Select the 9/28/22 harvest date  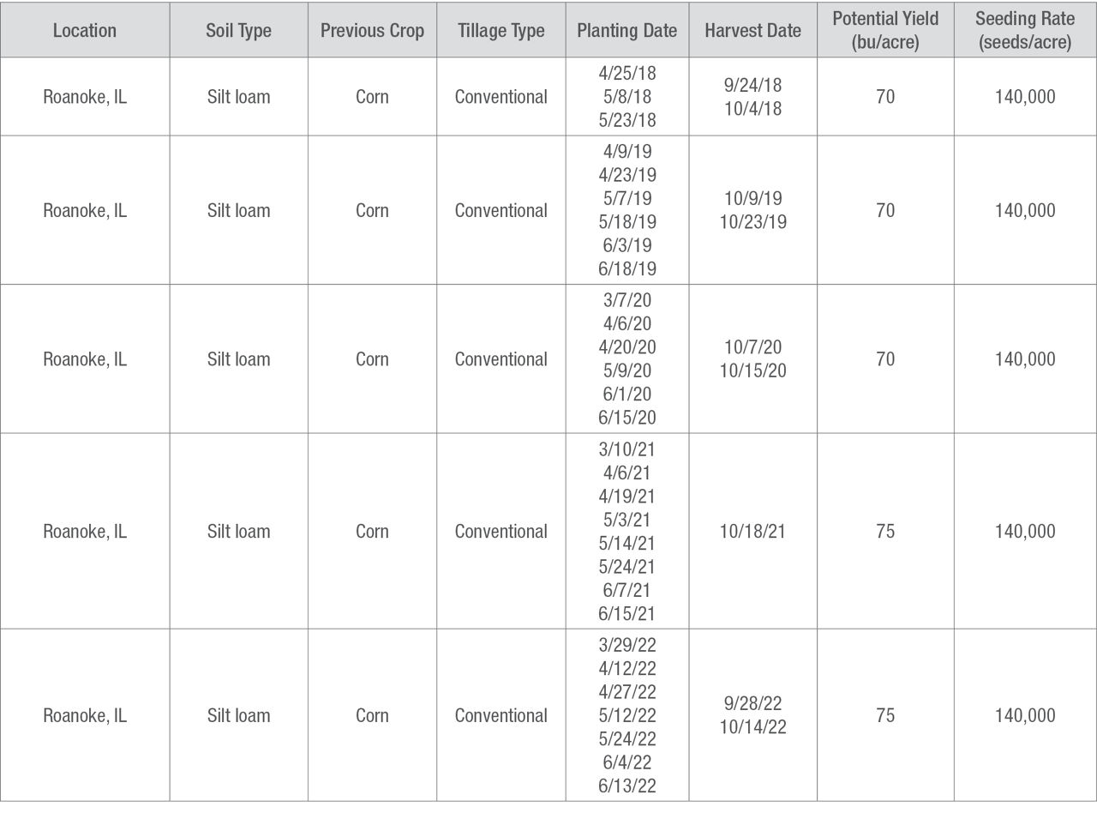tap(752, 703)
